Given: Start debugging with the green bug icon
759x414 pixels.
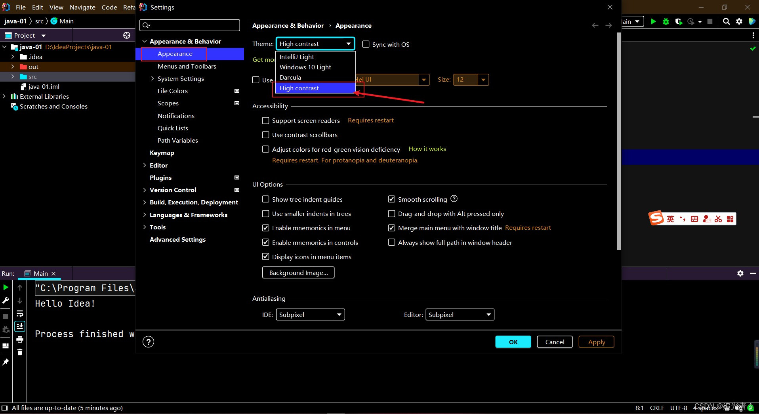Looking at the screenshot, I should [x=666, y=21].
